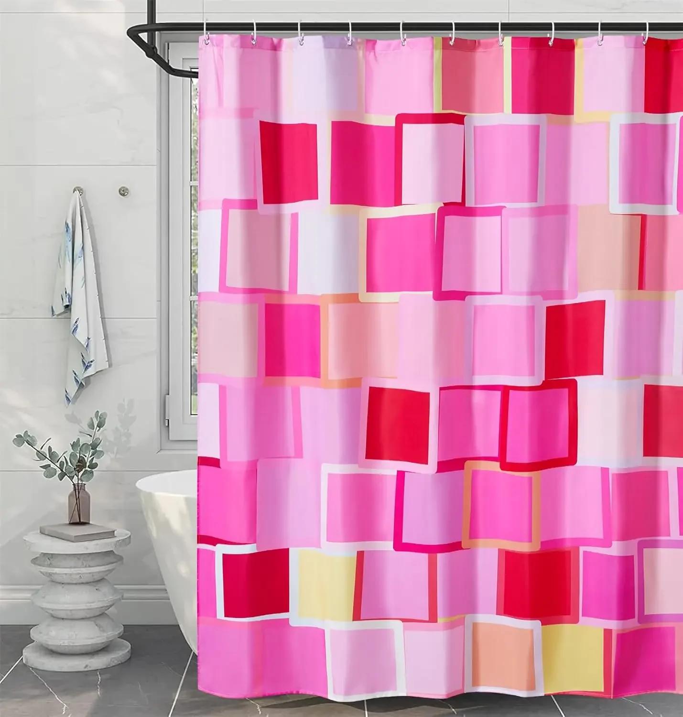Pick the white-bordered pink square at upper right

646,163
